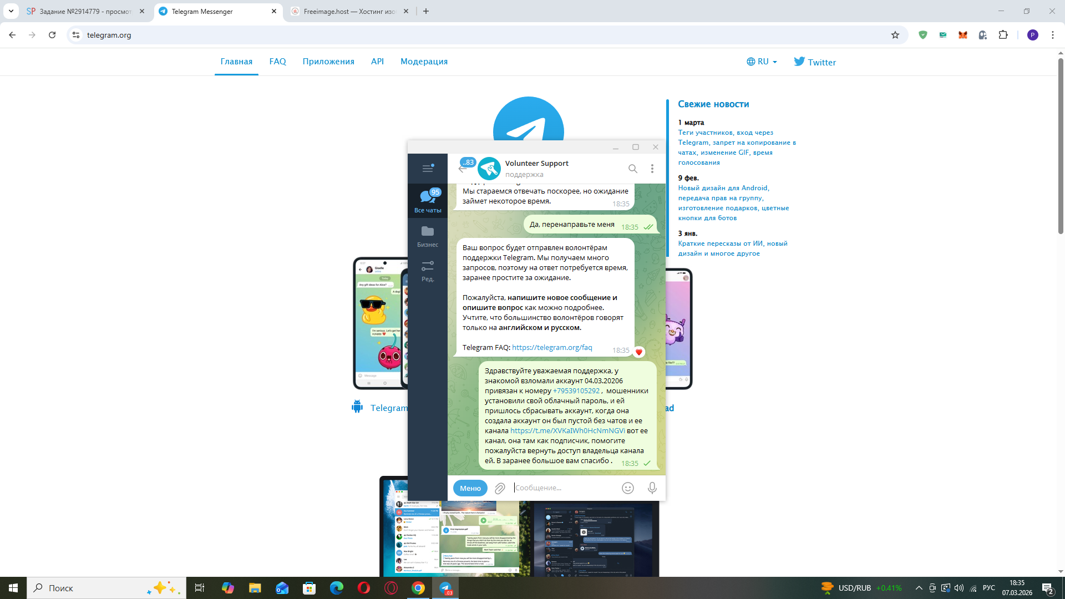Open the Windows Start menu
The image size is (1065, 599).
pos(13,588)
